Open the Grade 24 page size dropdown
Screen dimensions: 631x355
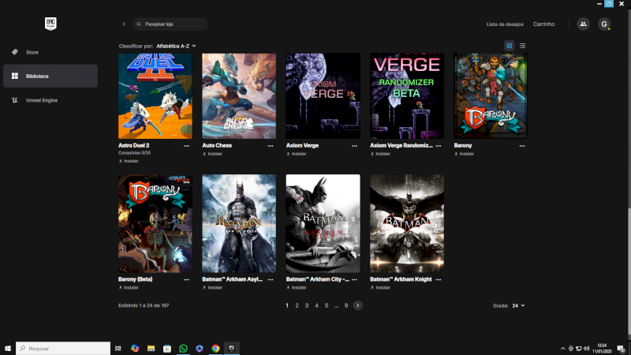coord(518,305)
